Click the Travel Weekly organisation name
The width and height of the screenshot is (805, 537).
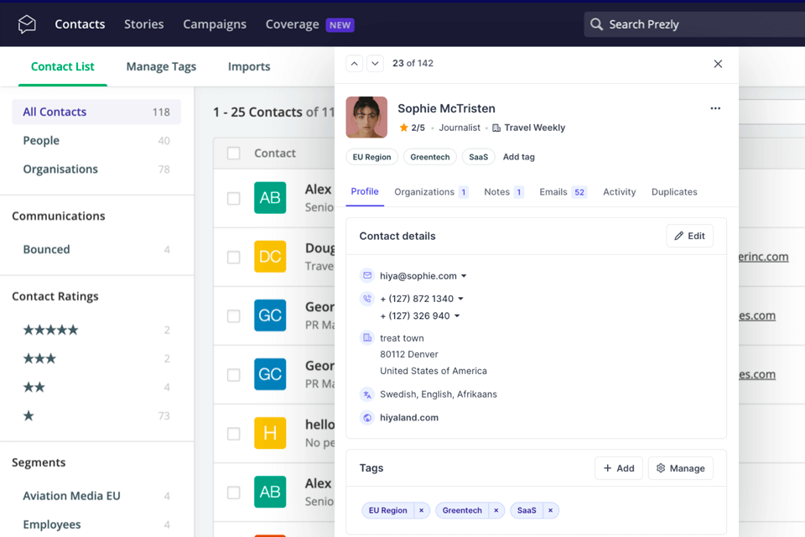(534, 128)
